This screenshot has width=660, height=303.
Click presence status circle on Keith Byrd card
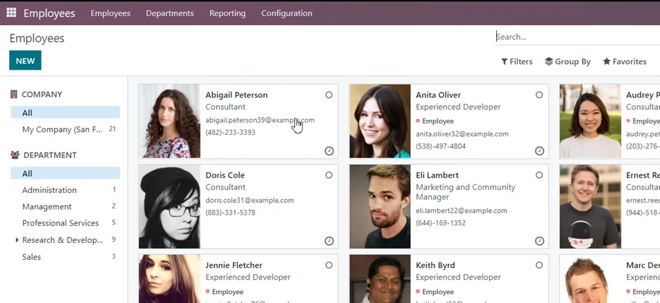pyautogui.click(x=540, y=265)
